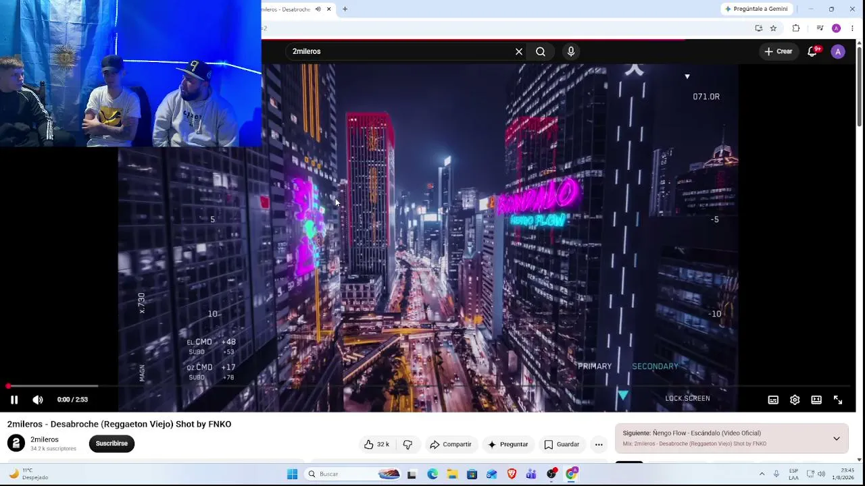Expand the Siguiente mix playlist panel
865x486 pixels.
click(836, 439)
